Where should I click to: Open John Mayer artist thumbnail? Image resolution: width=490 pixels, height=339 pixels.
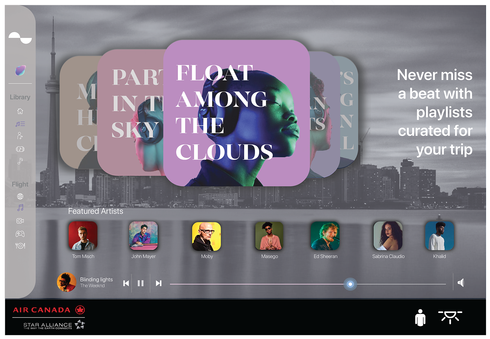click(143, 236)
